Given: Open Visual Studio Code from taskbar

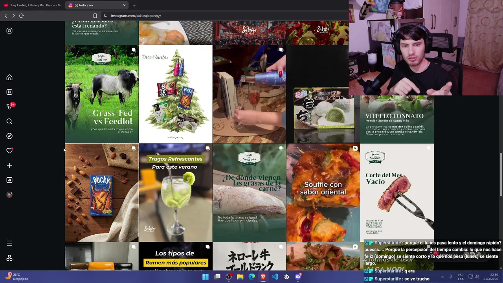Looking at the screenshot, I should pos(275,277).
